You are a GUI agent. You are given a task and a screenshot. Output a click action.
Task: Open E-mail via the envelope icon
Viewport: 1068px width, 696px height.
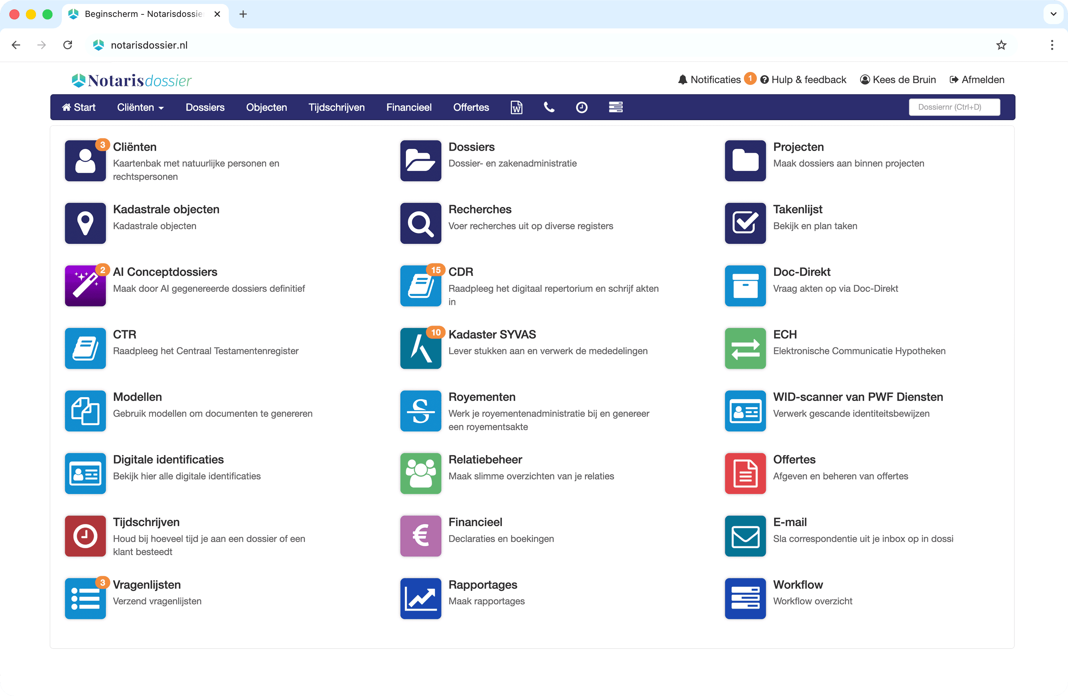745,536
